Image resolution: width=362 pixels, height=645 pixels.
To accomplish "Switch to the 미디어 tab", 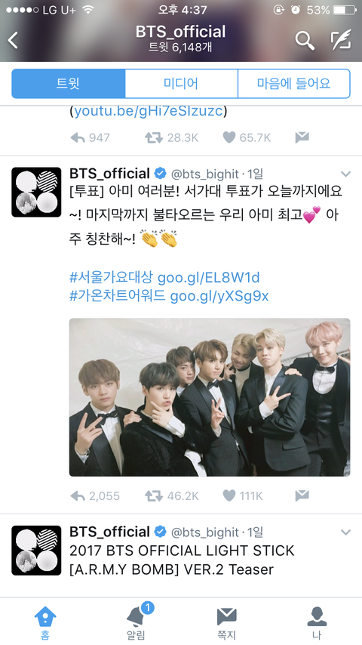I will click(x=181, y=84).
